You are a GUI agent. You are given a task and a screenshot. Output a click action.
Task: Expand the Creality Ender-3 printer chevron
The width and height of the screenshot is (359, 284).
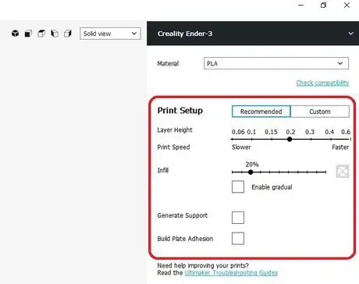350,34
